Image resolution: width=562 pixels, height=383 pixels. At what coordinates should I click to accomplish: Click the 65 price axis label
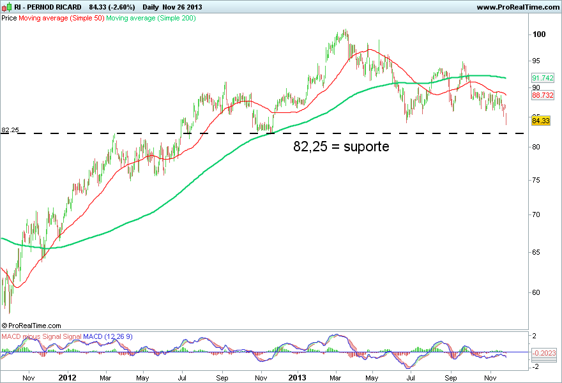tap(536, 252)
